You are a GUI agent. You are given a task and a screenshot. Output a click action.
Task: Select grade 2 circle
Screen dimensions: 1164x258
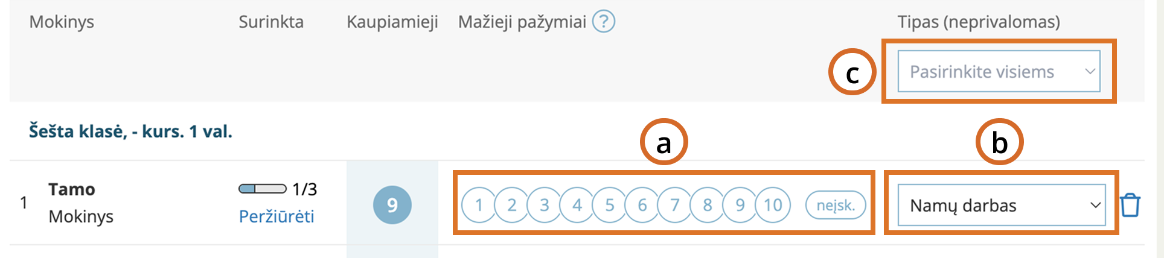pyautogui.click(x=511, y=206)
